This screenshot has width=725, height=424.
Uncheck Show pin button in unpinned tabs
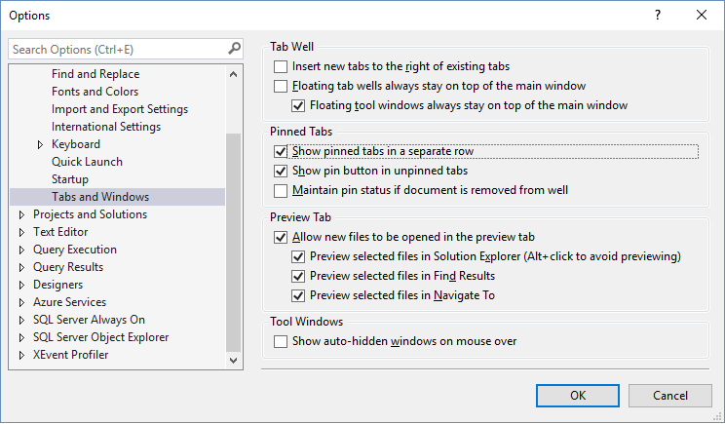pyautogui.click(x=282, y=171)
